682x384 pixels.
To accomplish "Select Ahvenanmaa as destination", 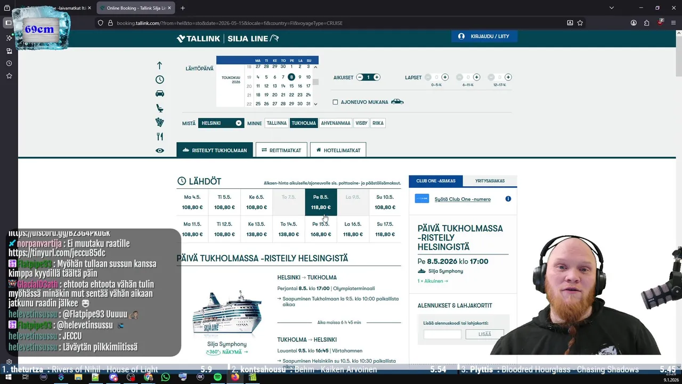I will [336, 123].
